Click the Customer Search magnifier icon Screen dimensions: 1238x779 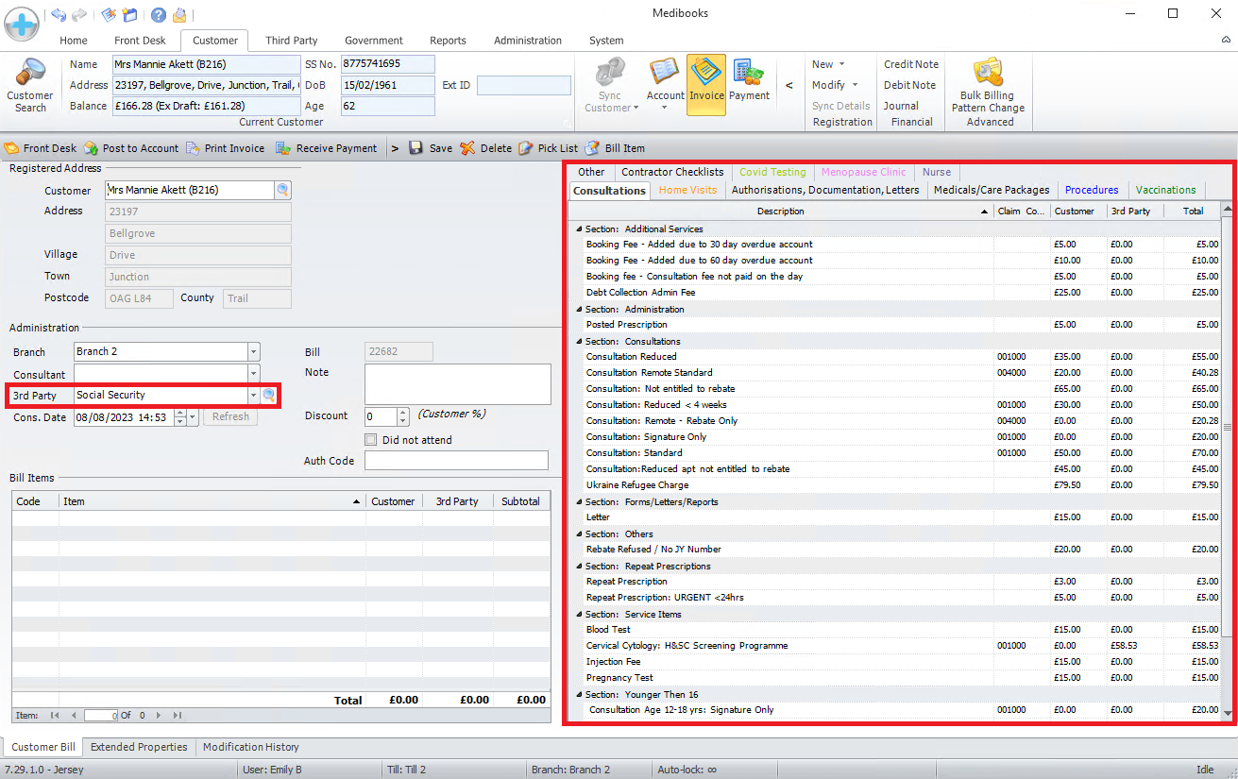(x=30, y=74)
